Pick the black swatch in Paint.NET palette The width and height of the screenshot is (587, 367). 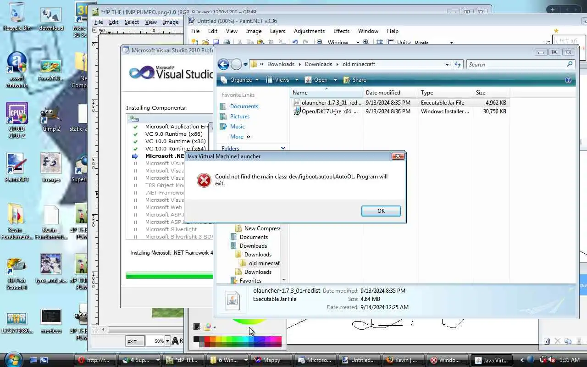196,339
